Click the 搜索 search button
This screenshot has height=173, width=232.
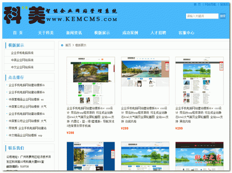[x=223, y=16]
